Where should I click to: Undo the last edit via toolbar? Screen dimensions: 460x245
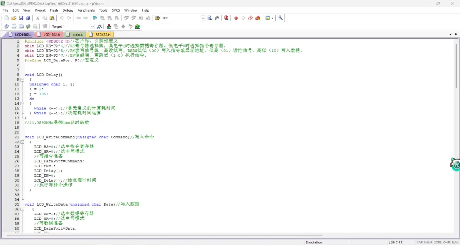(x=62, y=18)
